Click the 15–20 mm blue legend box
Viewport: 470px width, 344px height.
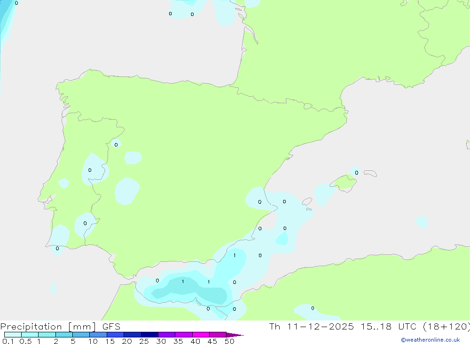(x=115, y=335)
